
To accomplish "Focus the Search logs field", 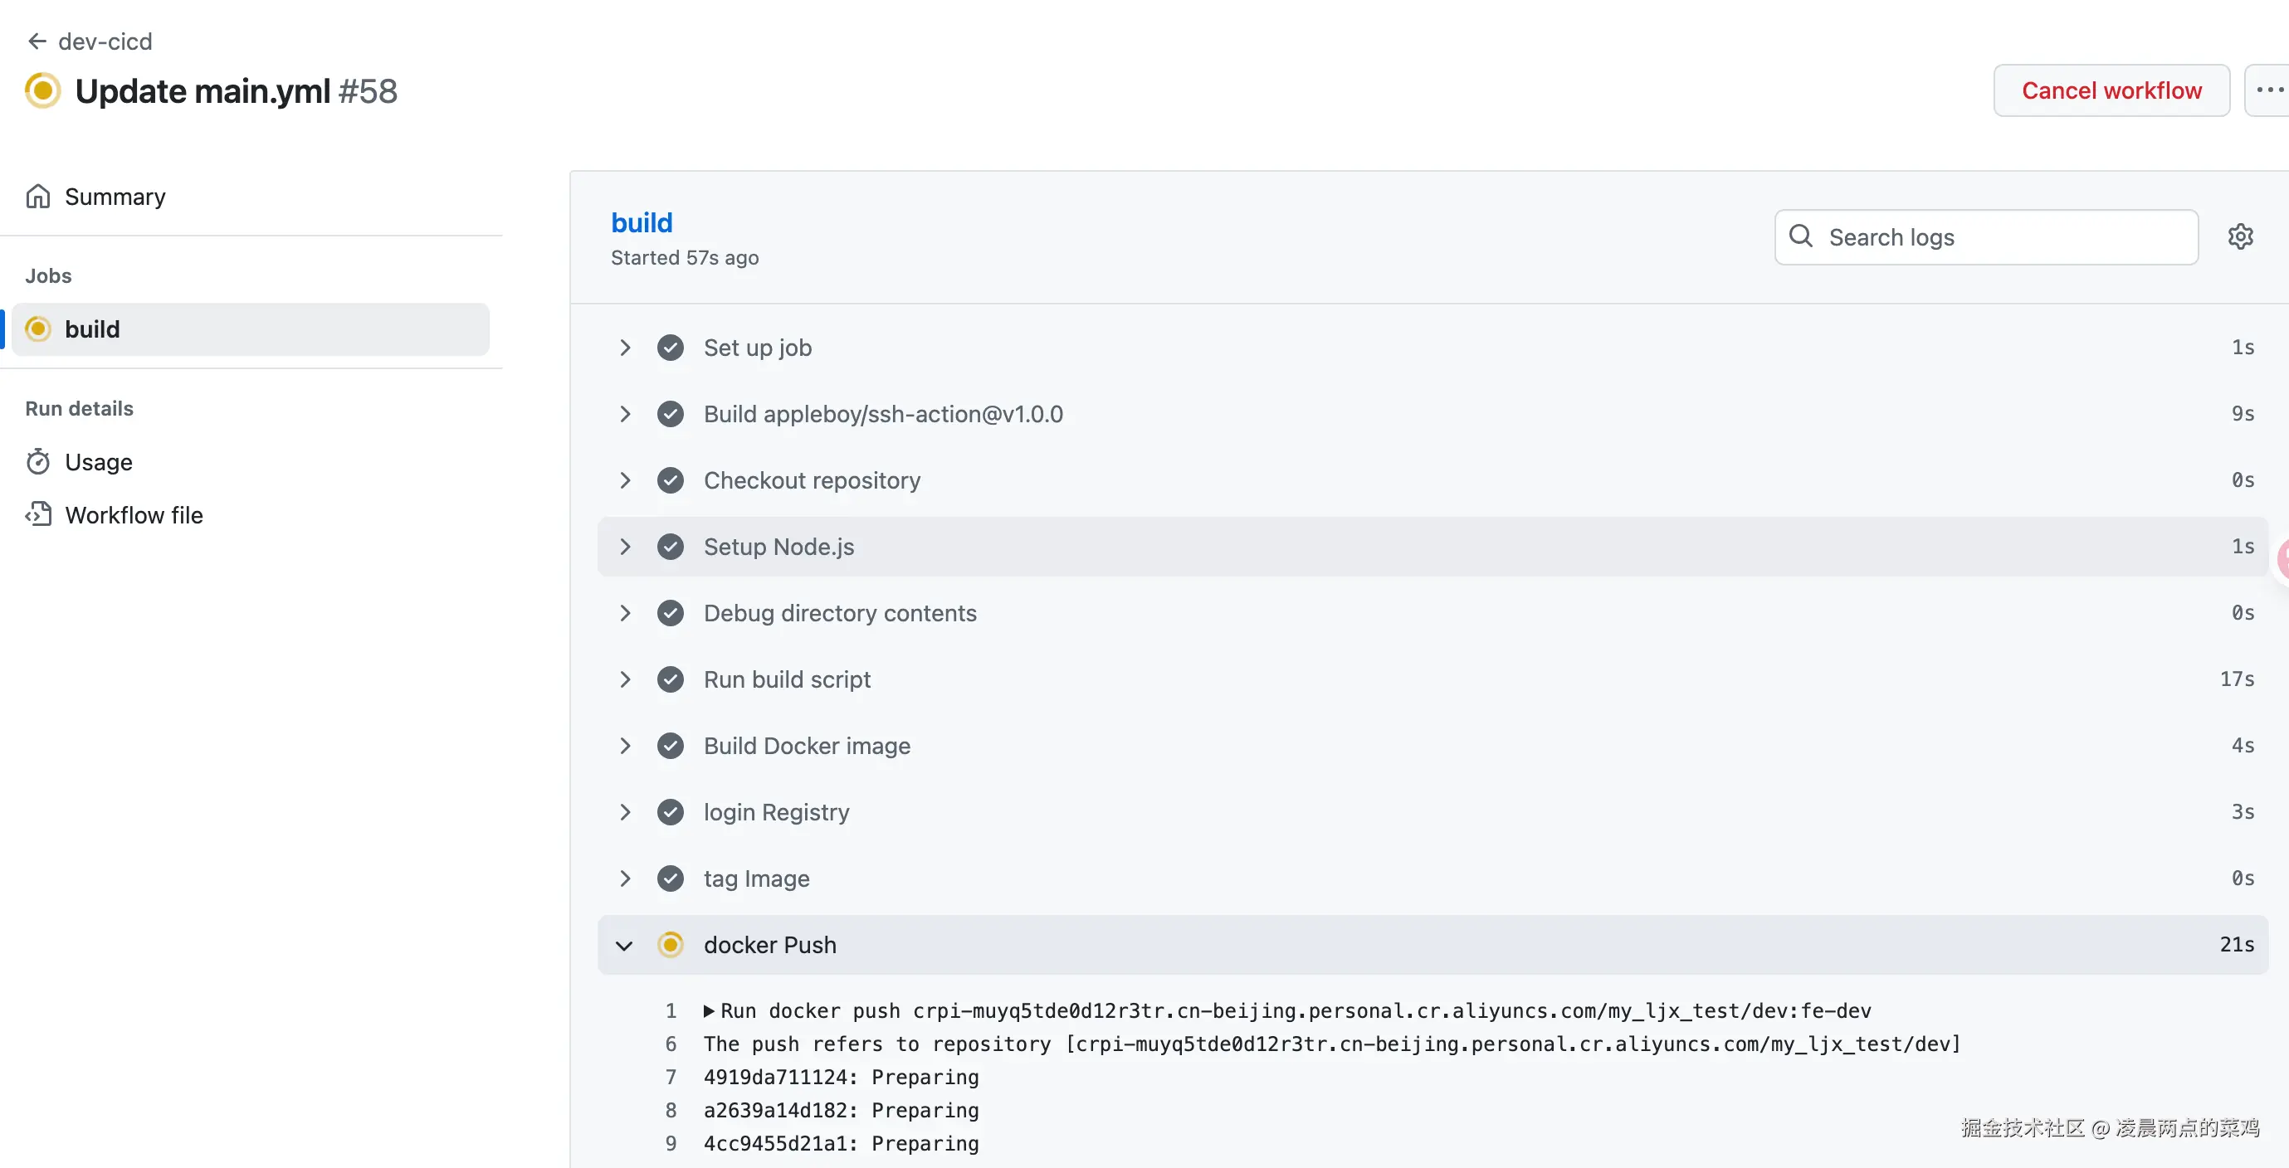I will point(1986,237).
